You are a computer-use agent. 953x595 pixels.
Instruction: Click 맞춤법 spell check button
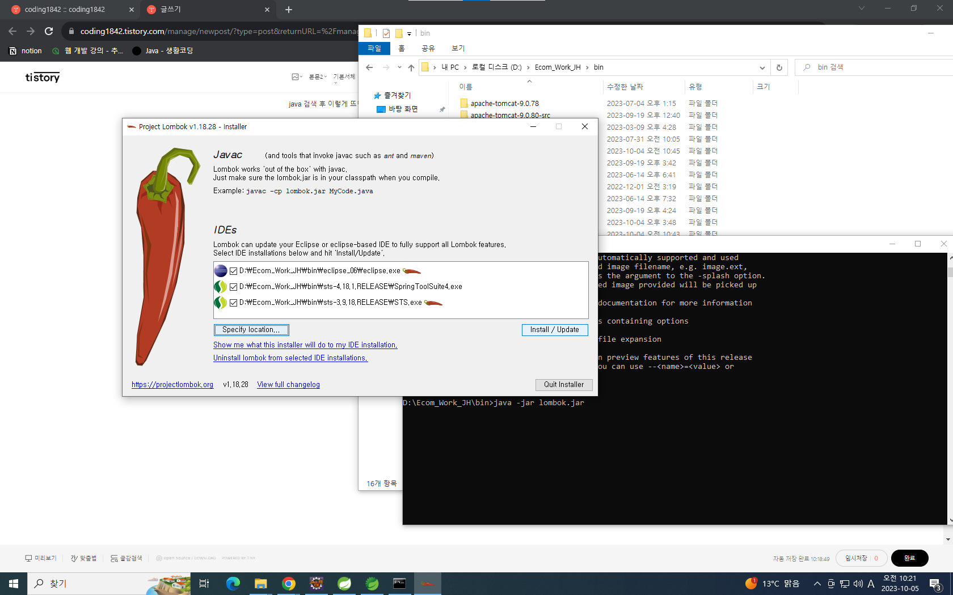[83, 558]
